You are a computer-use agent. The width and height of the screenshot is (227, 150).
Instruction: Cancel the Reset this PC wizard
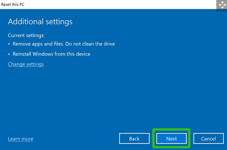click(208, 139)
